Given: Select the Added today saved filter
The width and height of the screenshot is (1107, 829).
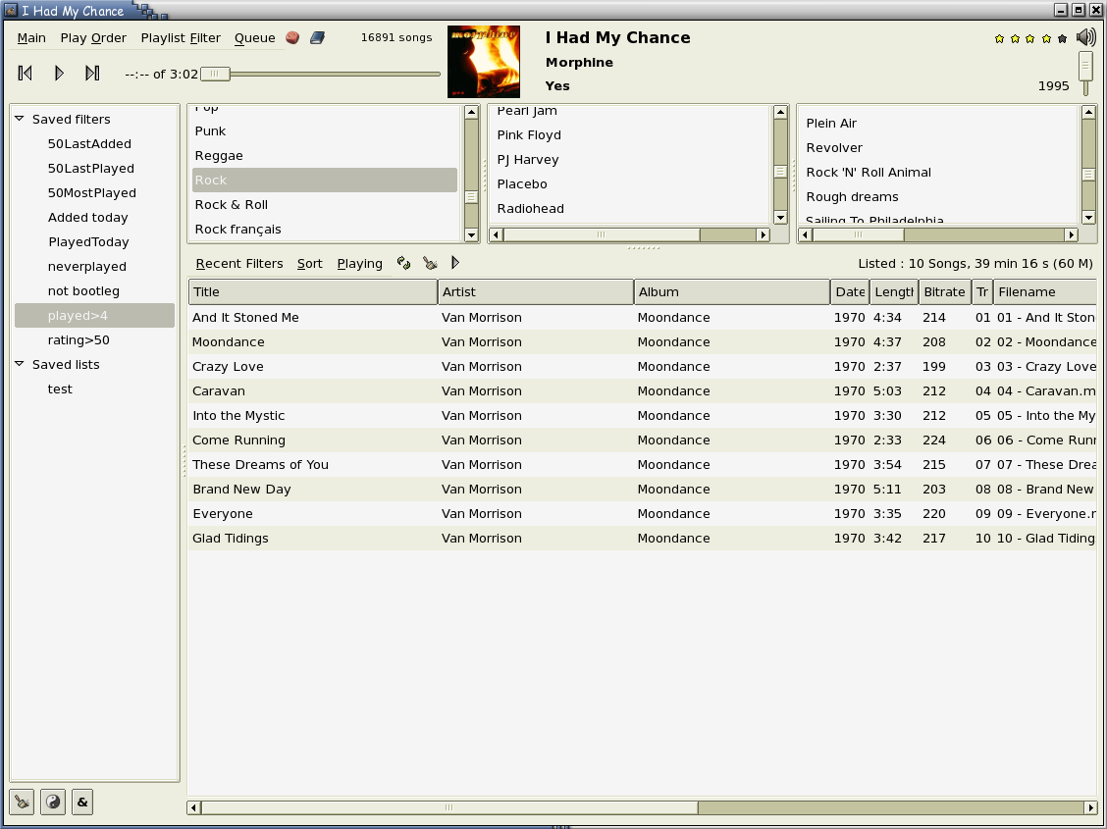Looking at the screenshot, I should tap(87, 217).
